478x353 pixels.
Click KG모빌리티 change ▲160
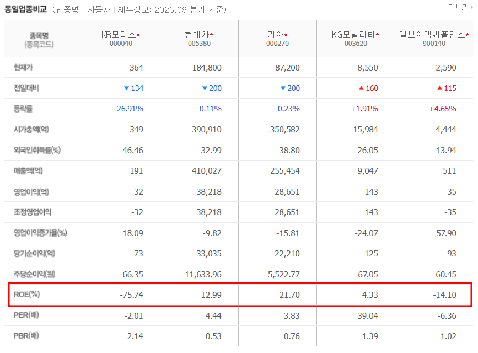(368, 88)
